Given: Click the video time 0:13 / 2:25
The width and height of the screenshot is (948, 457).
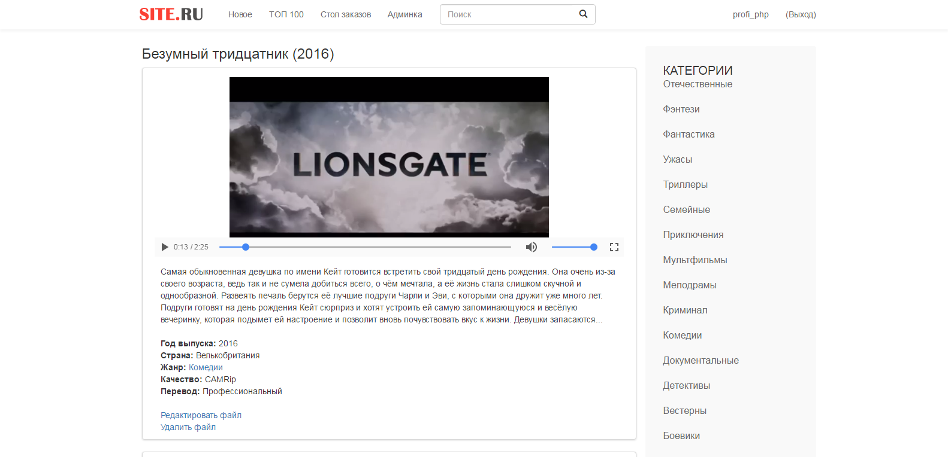Looking at the screenshot, I should [191, 247].
